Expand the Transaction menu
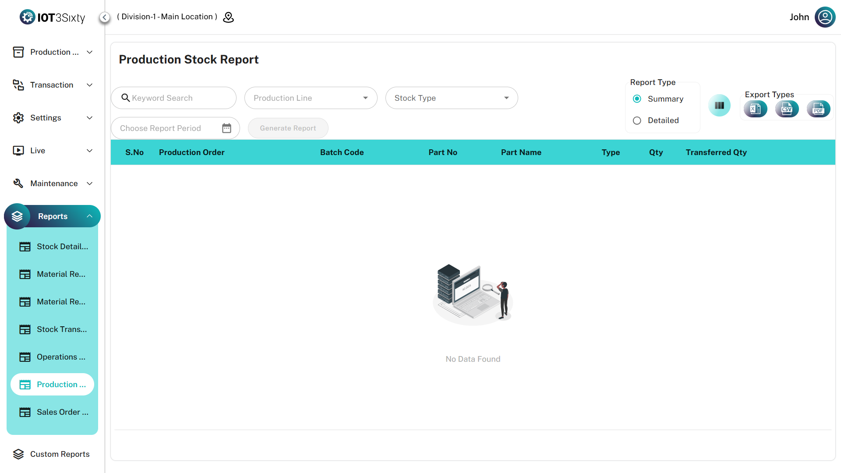Viewport: 841px width, 473px height. tap(53, 85)
